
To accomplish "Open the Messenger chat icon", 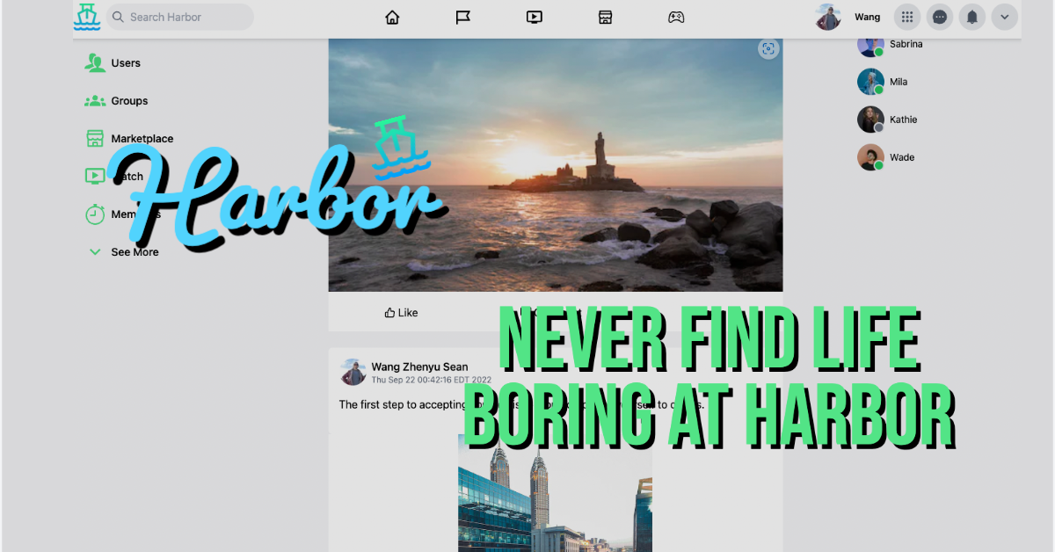I will [x=940, y=17].
